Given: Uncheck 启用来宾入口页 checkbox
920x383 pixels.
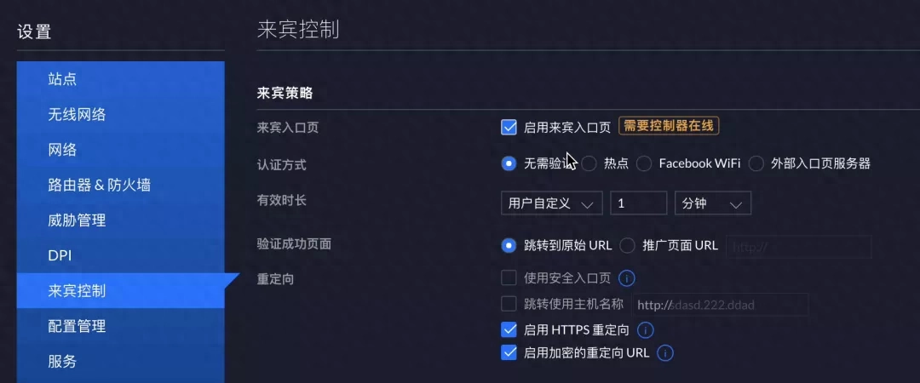Looking at the screenshot, I should (509, 127).
